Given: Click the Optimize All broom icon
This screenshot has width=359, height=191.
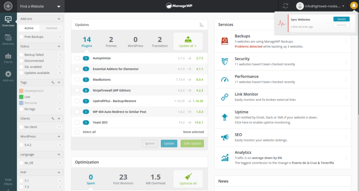Looking at the screenshot, I should (188, 176).
